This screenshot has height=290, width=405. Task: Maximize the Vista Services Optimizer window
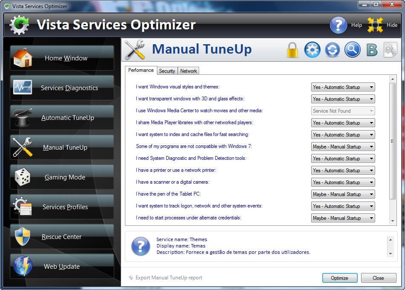(376, 4)
